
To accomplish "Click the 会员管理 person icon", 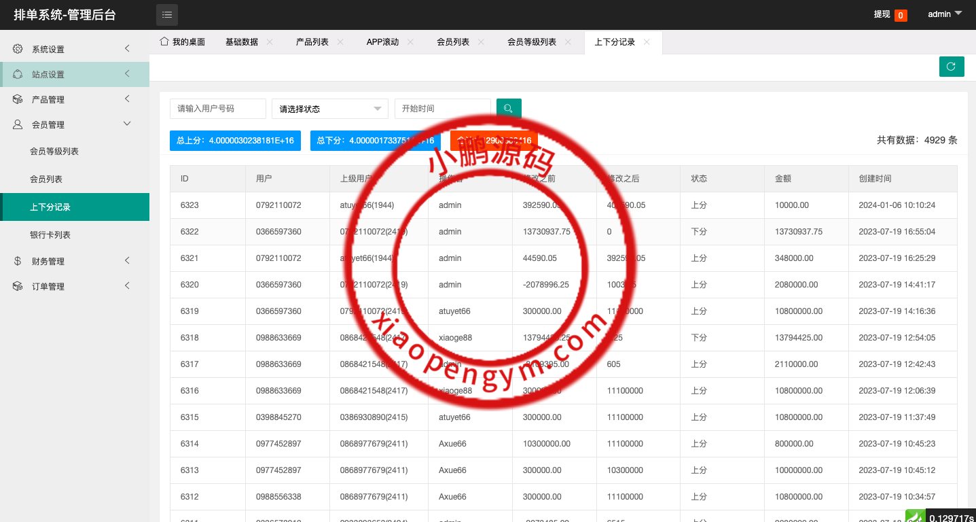I will 18,124.
